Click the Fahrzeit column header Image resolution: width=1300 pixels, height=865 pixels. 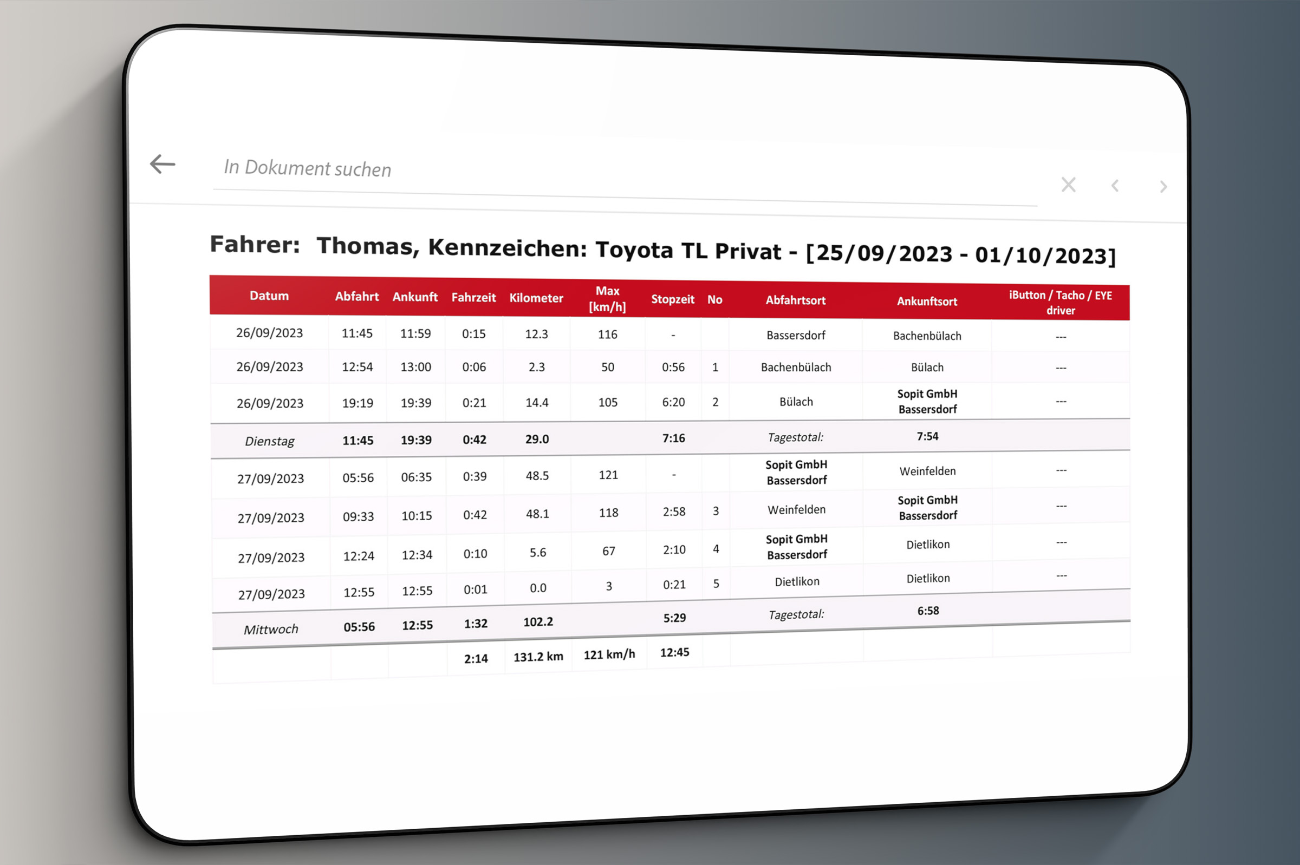[473, 298]
